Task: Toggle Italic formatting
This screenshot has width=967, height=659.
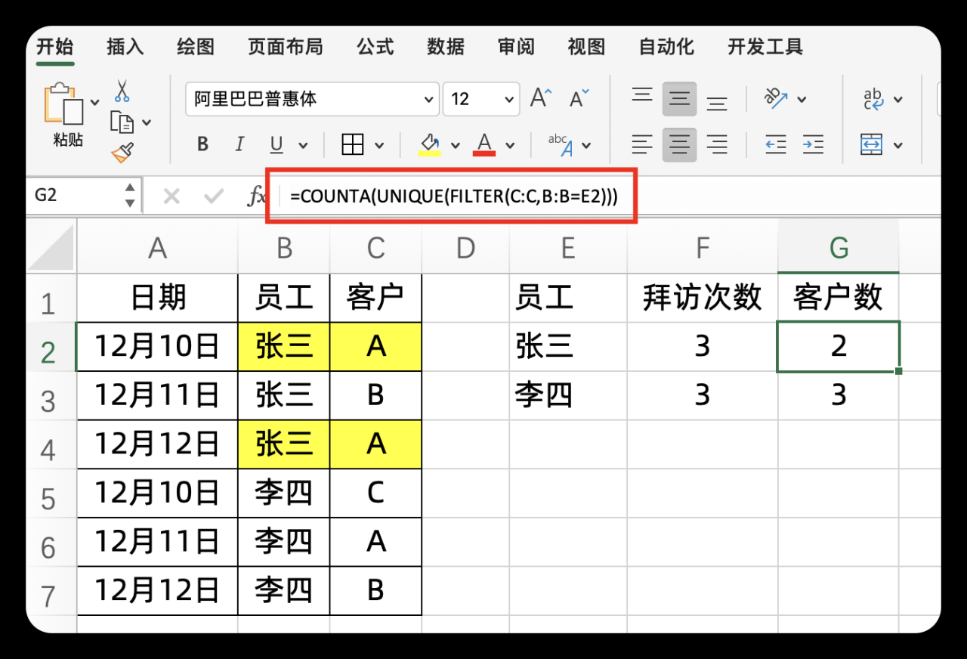Action: click(x=240, y=144)
